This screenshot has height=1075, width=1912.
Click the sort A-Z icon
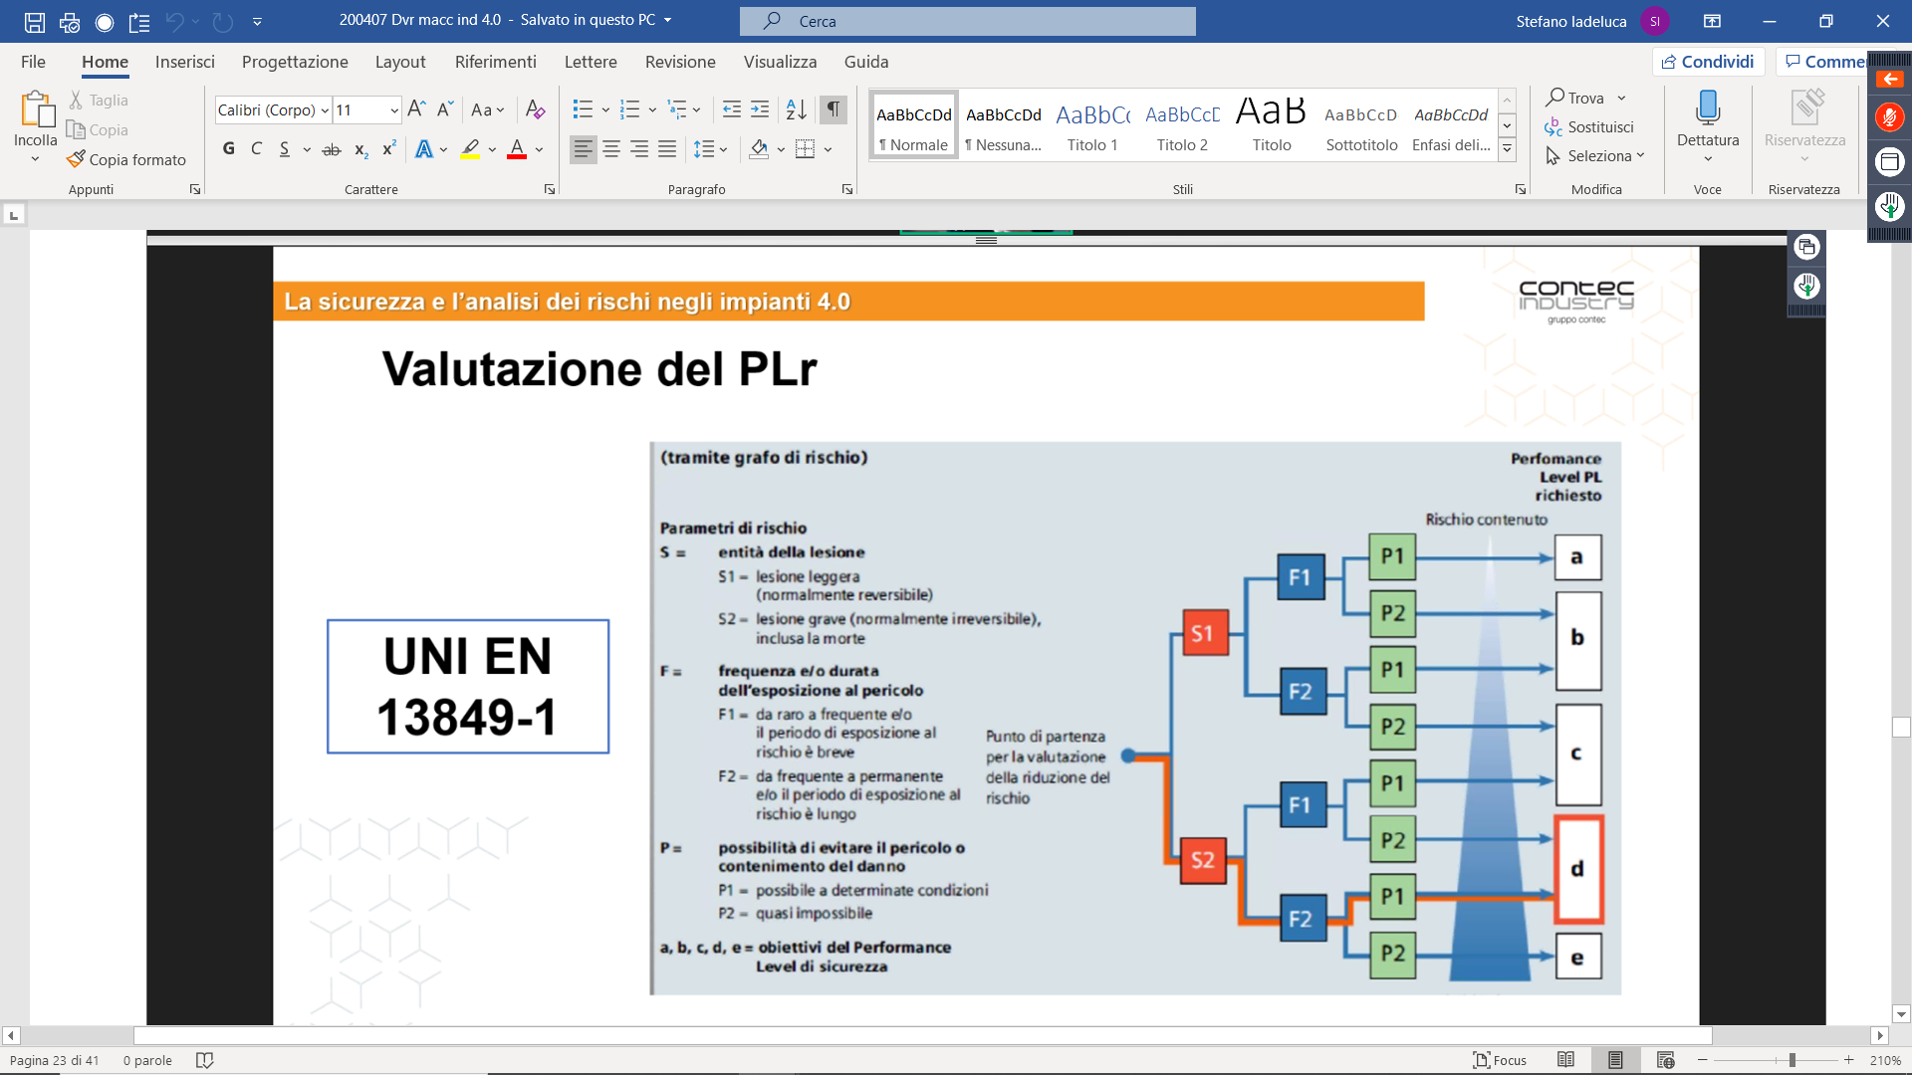[796, 109]
